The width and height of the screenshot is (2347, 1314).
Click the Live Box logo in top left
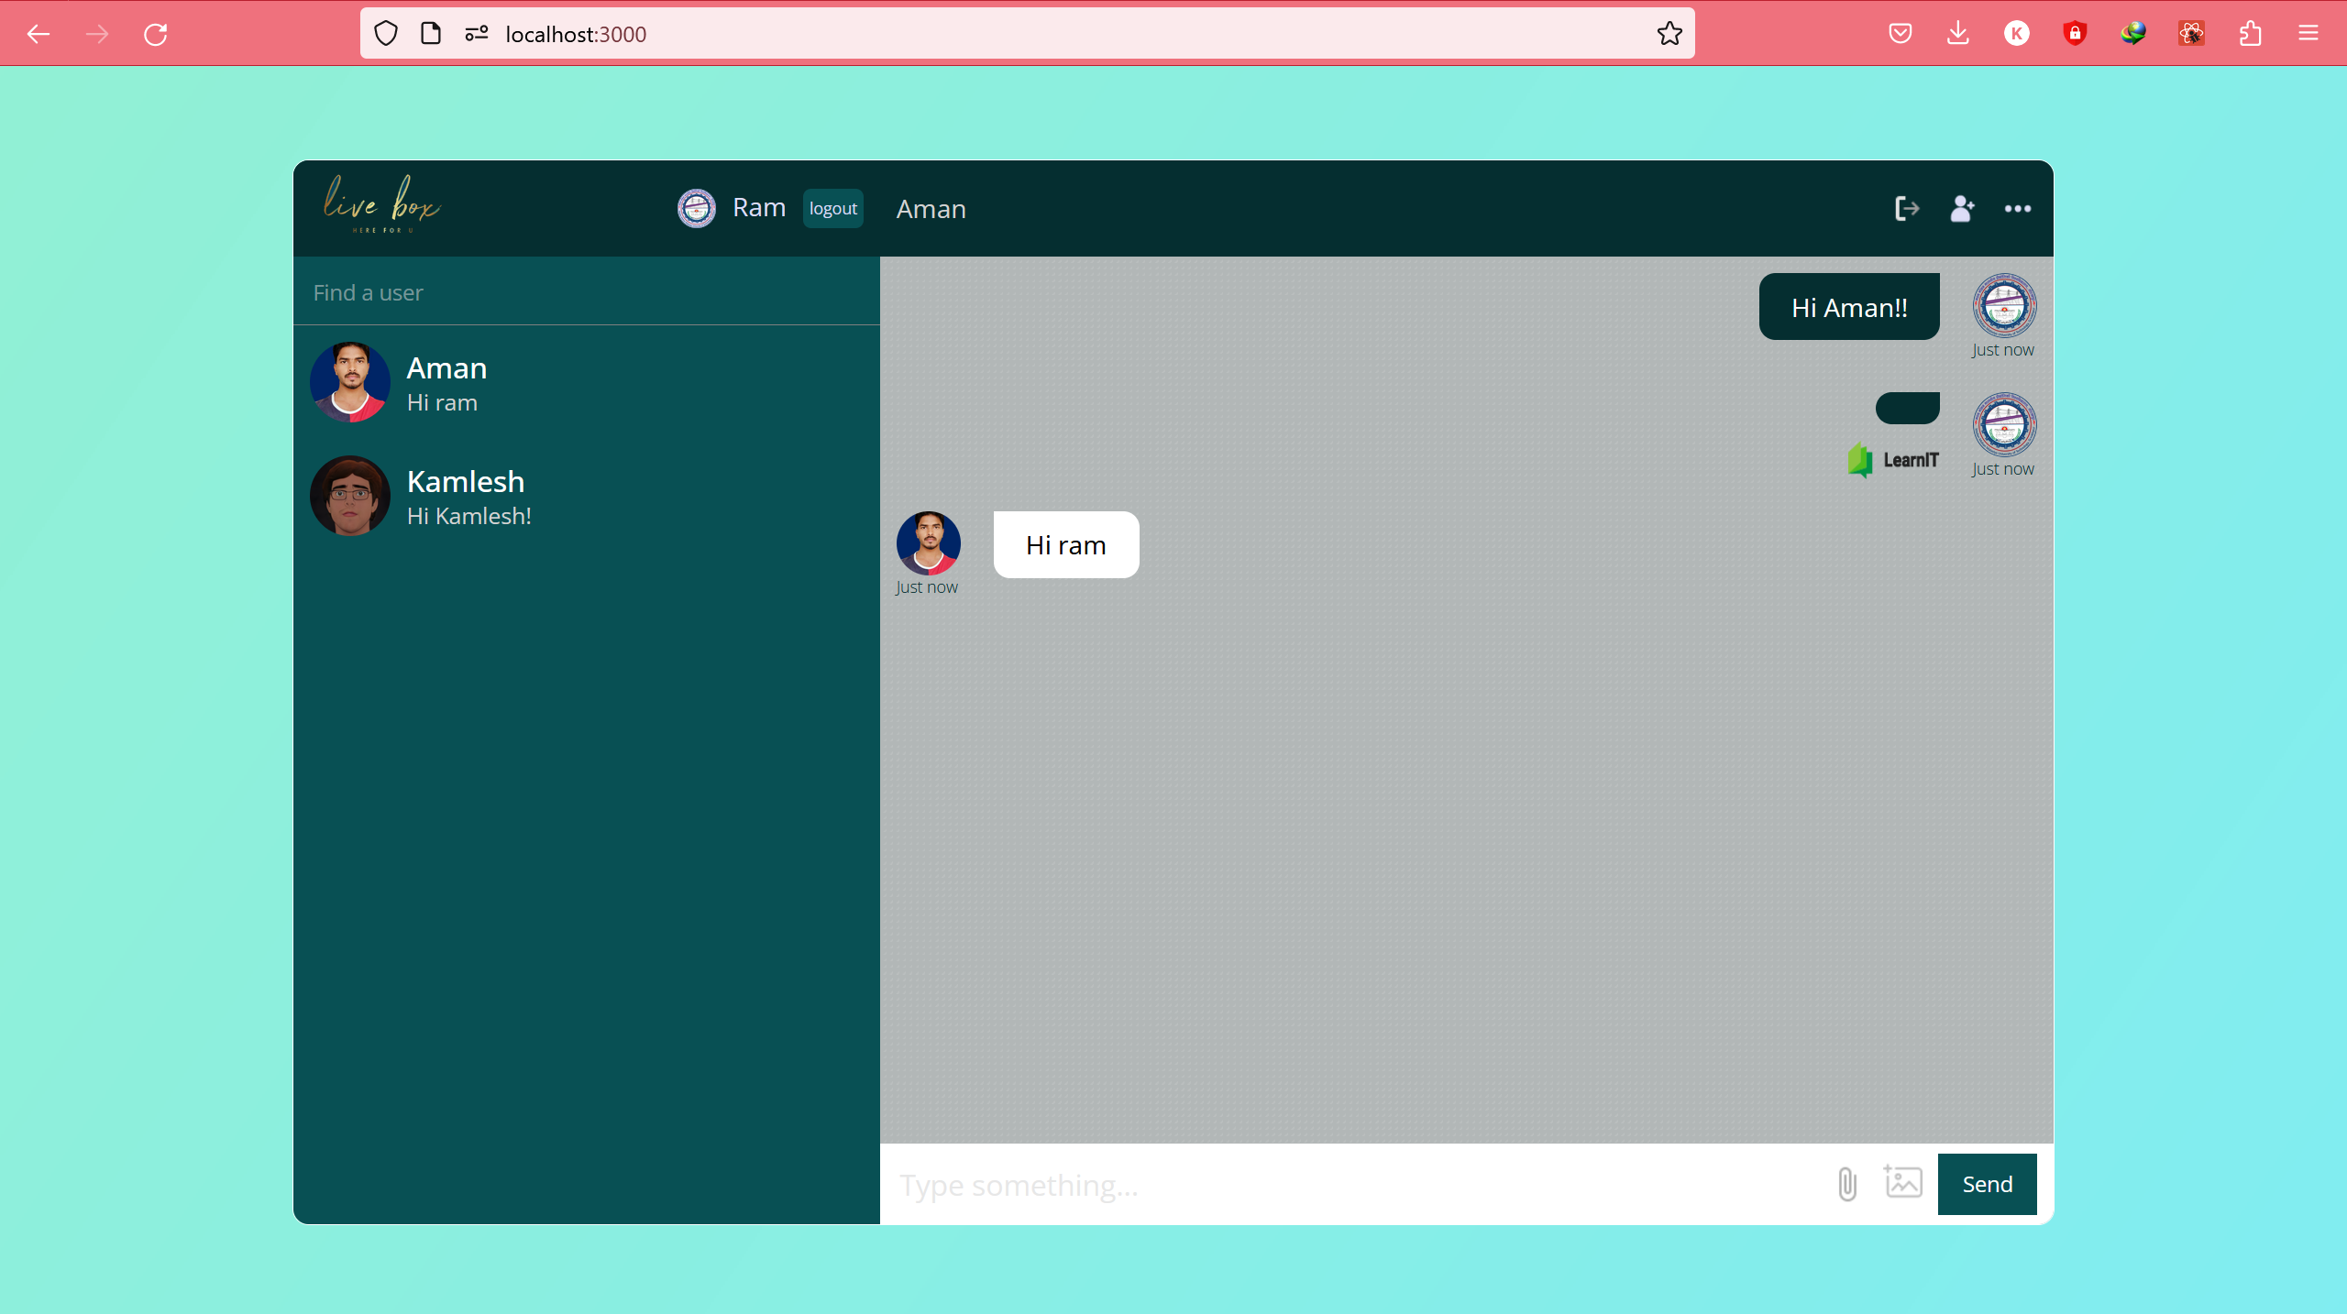(382, 206)
